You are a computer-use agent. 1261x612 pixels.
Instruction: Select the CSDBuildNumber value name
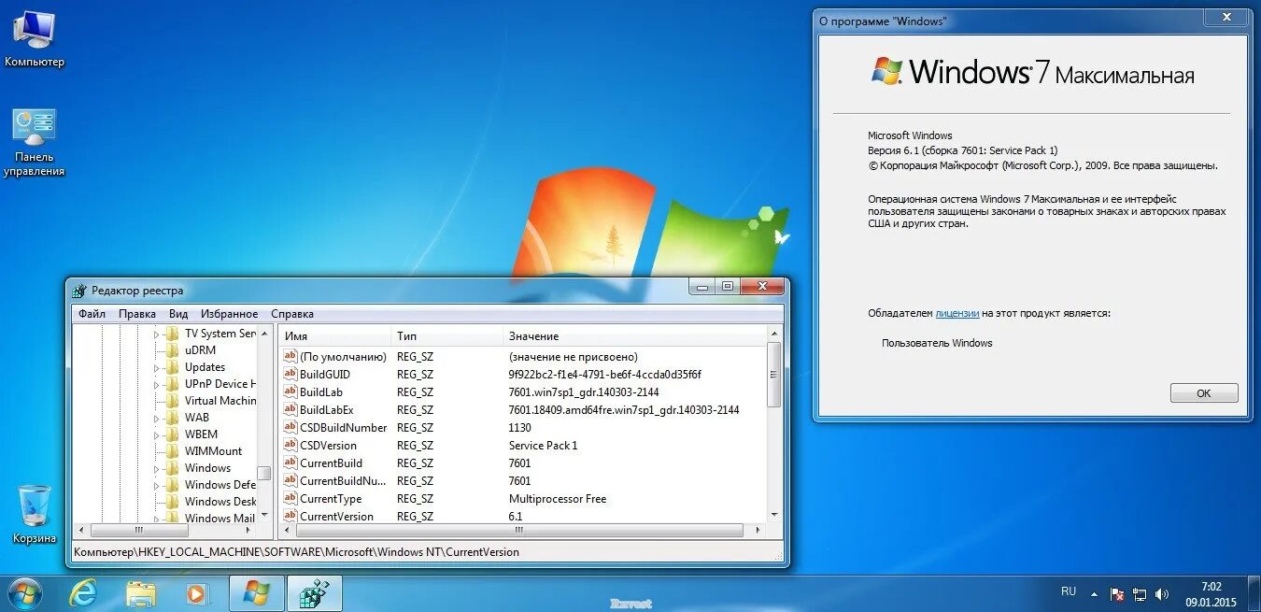(343, 427)
